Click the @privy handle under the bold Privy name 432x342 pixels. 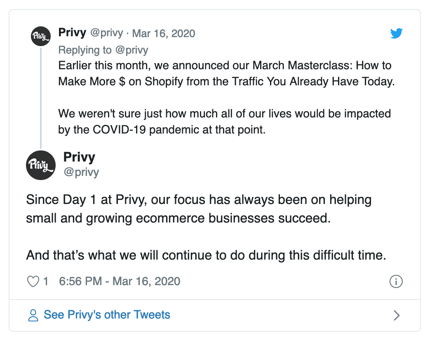click(x=81, y=171)
